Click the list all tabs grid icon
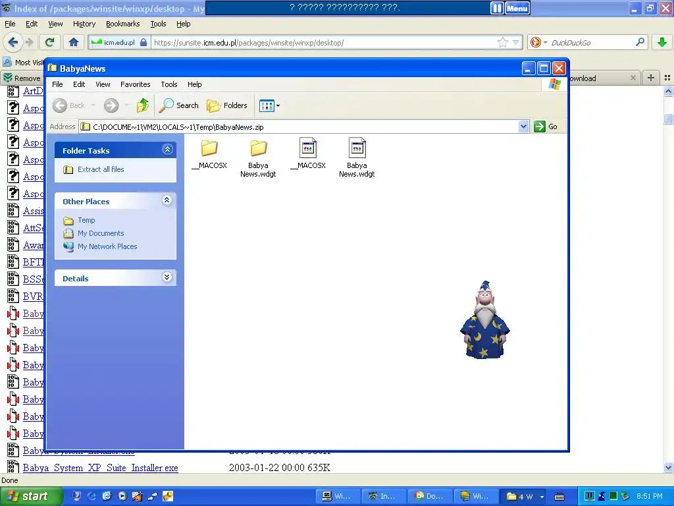This screenshot has width=674, height=506. (667, 78)
